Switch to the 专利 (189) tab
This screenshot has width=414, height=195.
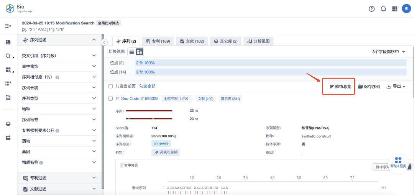pos(158,41)
